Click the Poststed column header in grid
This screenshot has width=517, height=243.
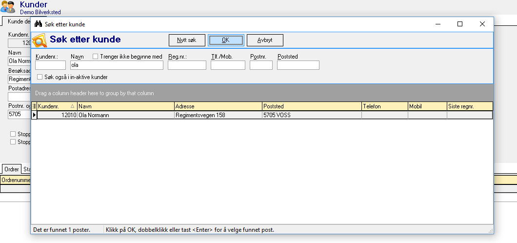[x=312, y=106]
